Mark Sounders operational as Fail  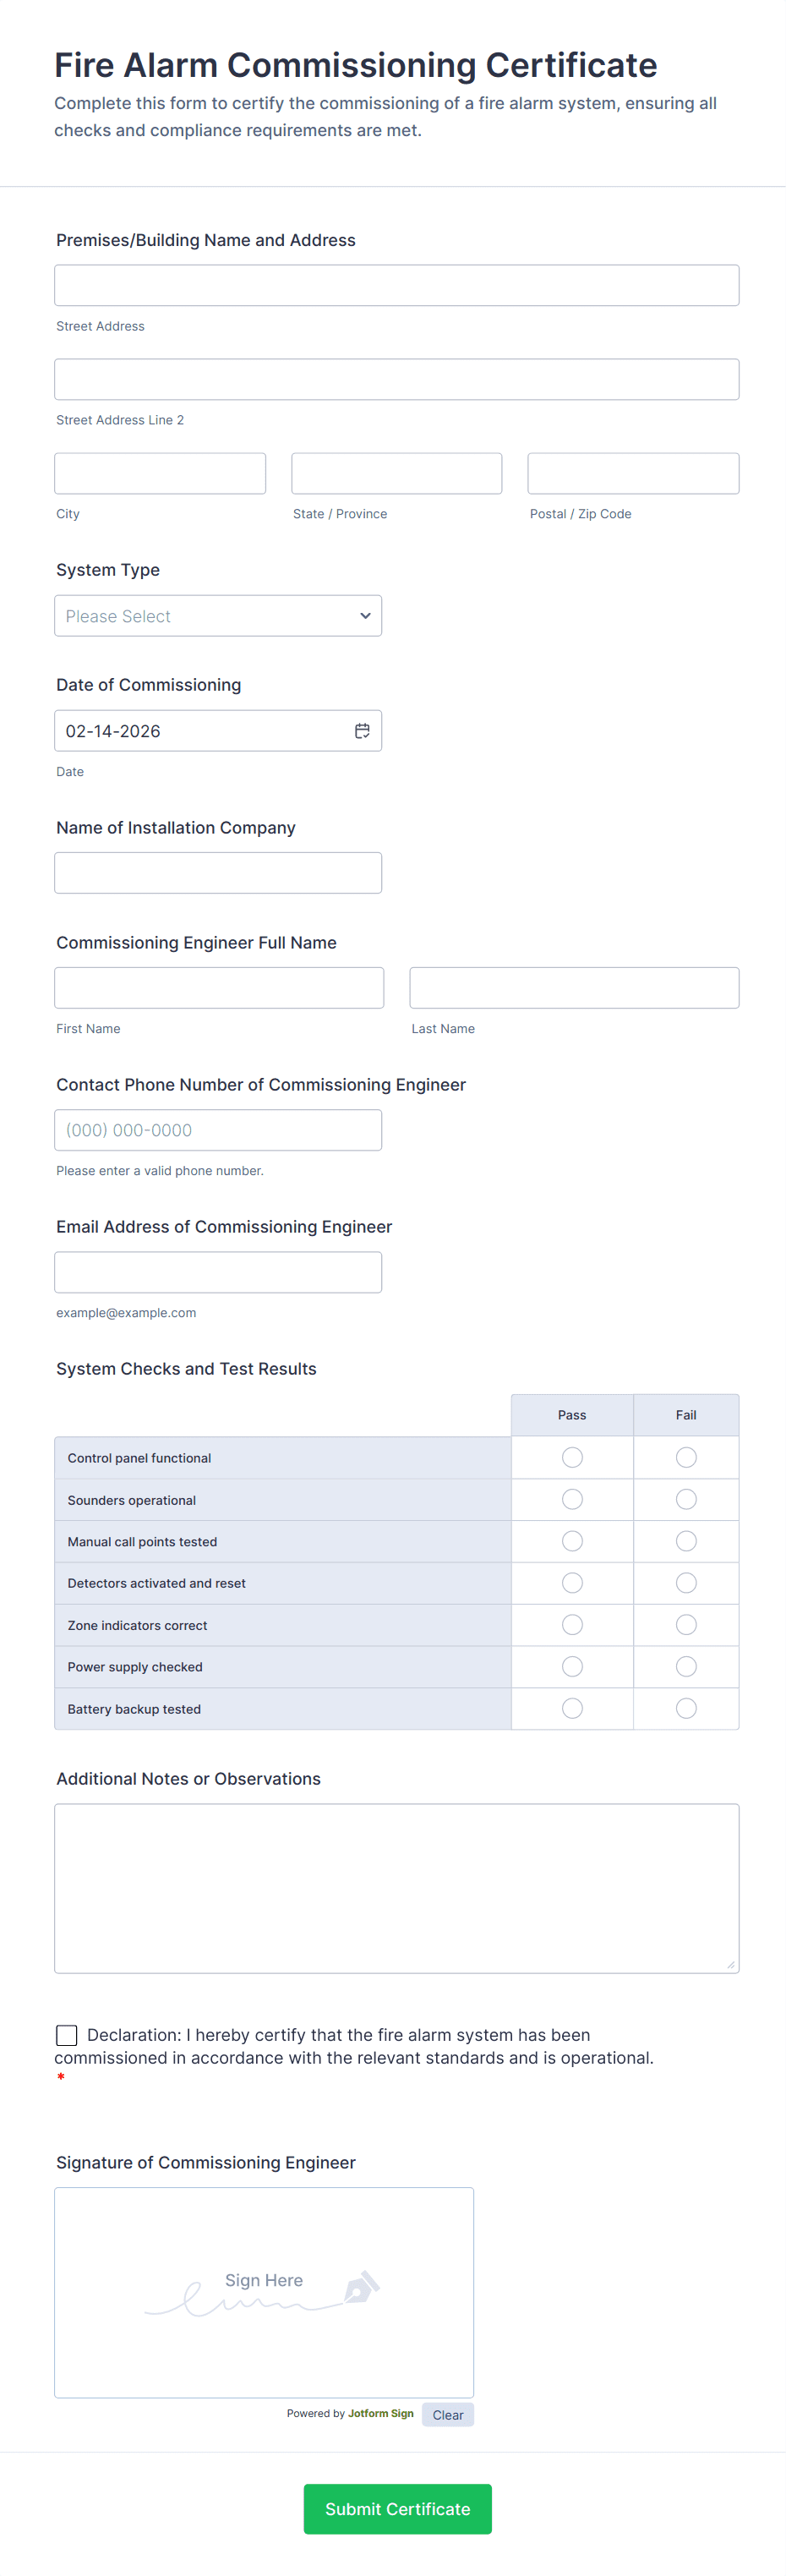tap(686, 1500)
